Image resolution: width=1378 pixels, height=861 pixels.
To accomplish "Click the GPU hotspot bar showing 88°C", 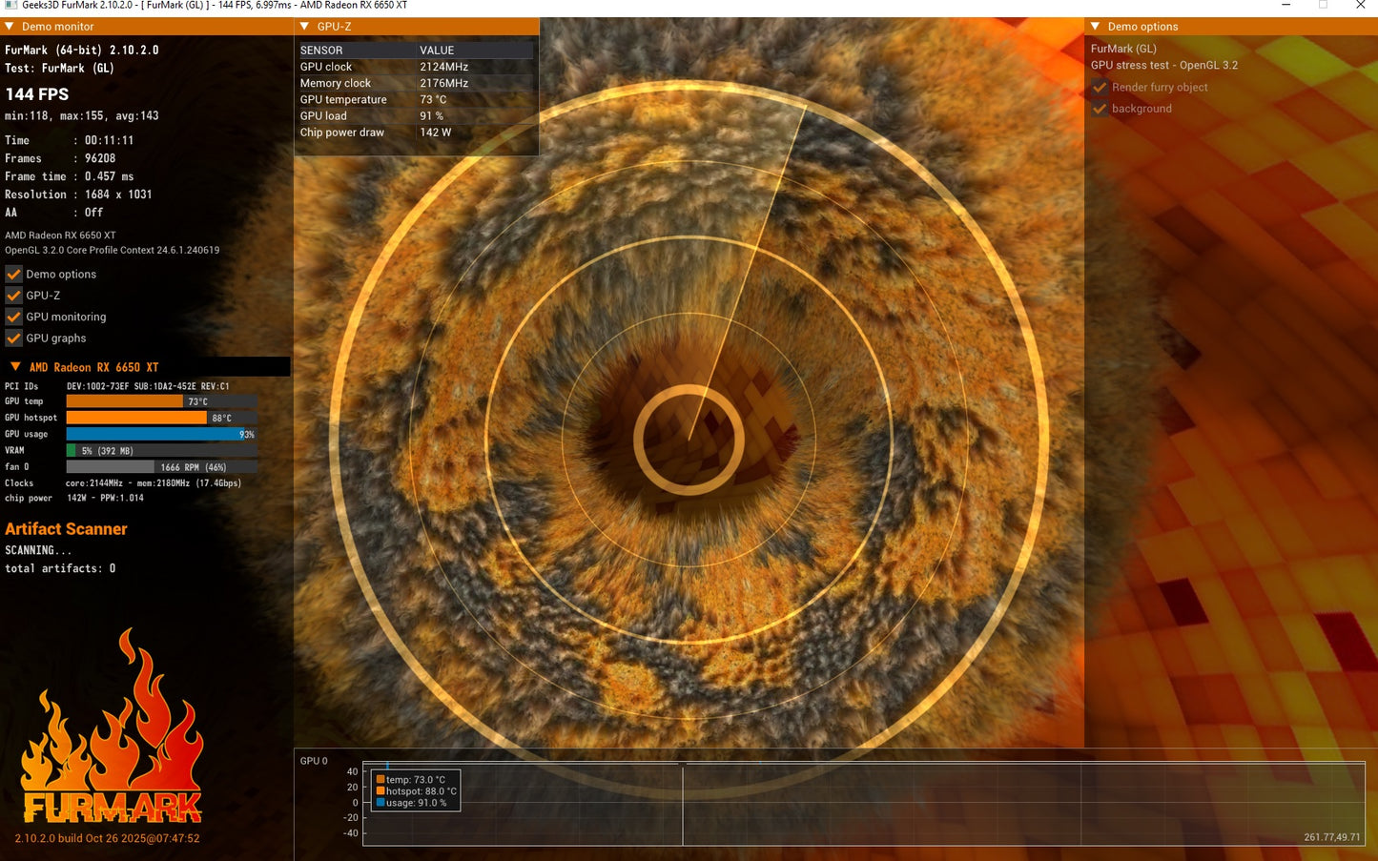I will (162, 418).
